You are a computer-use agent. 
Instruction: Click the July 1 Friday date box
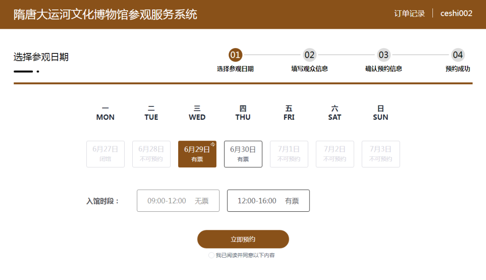(x=289, y=154)
